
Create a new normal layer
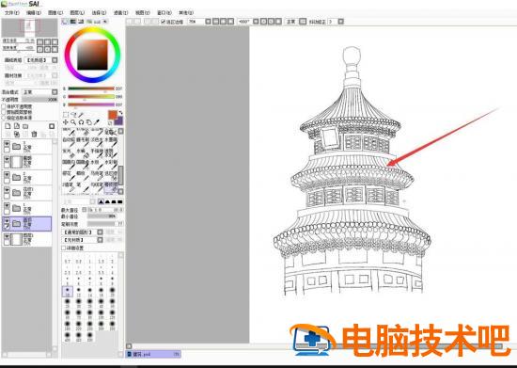pyautogui.click(x=8, y=126)
